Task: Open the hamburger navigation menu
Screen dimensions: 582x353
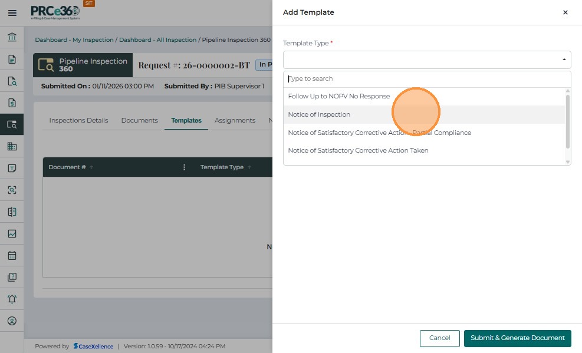Action: [x=12, y=12]
